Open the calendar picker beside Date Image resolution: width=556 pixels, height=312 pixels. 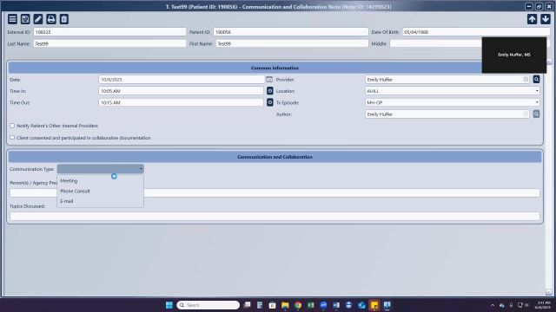(269, 80)
